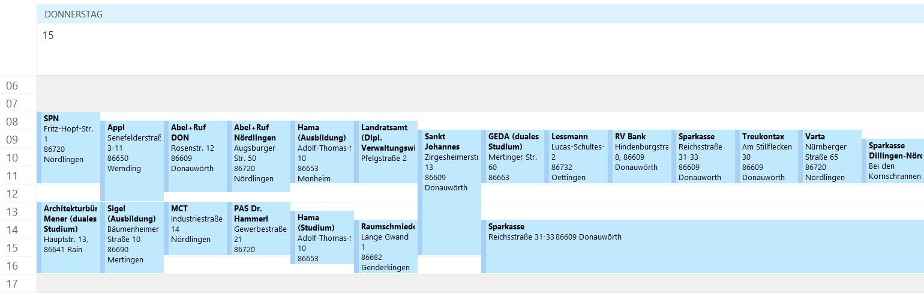This screenshot has height=293, width=924.
Task: Click the 07 hour label
Action: pos(12,104)
